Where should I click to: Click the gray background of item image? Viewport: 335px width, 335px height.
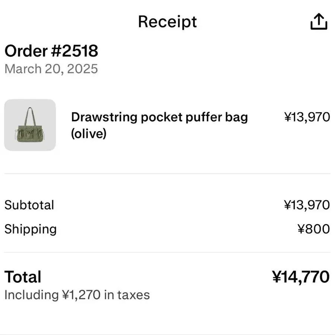pos(12,107)
